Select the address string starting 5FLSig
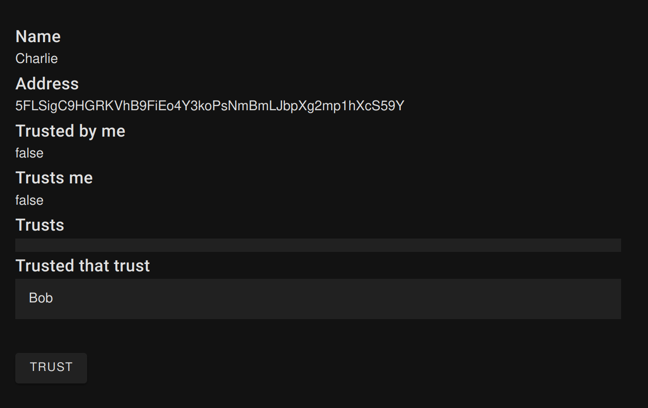The height and width of the screenshot is (408, 648). tap(210, 106)
